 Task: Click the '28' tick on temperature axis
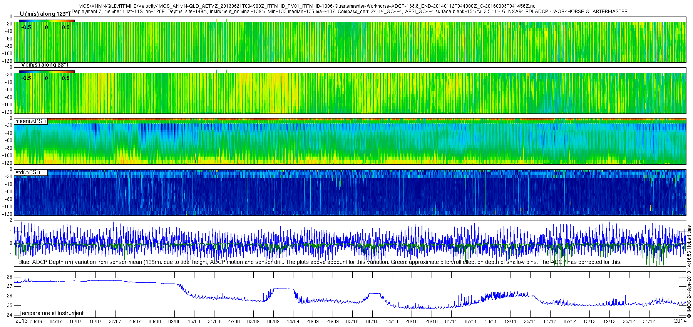pos(10,277)
